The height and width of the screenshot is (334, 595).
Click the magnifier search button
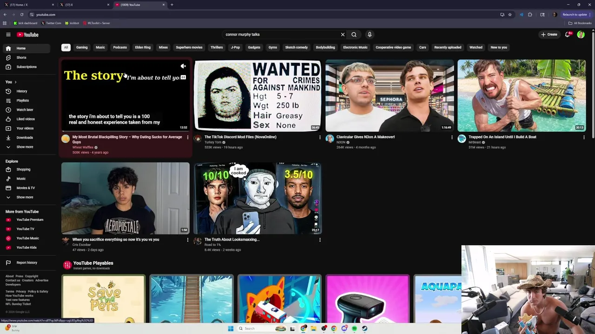point(354,34)
